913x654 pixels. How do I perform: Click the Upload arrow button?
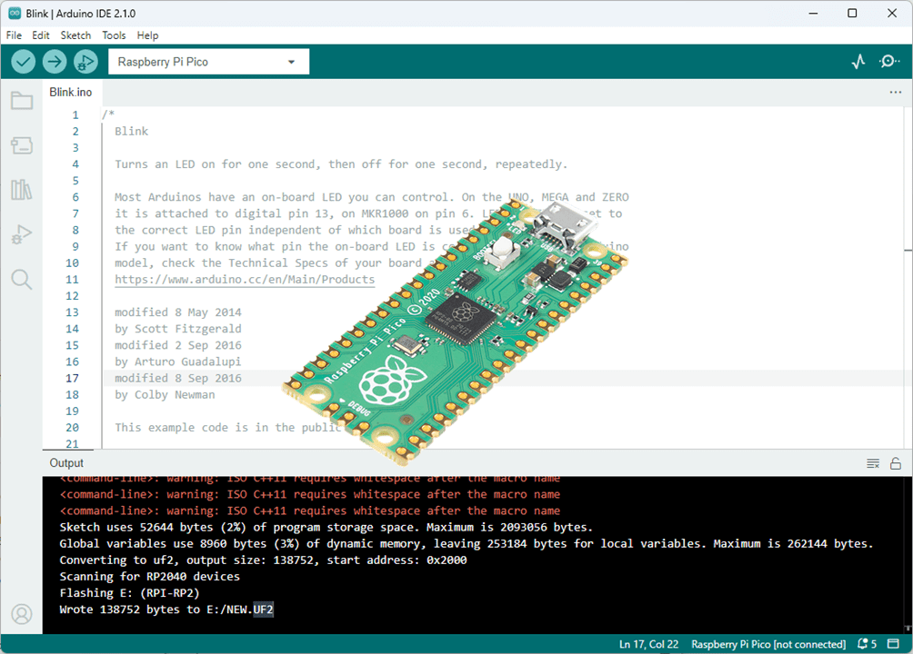(55, 61)
